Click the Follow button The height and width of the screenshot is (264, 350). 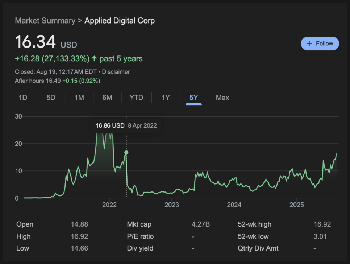tap(320, 44)
